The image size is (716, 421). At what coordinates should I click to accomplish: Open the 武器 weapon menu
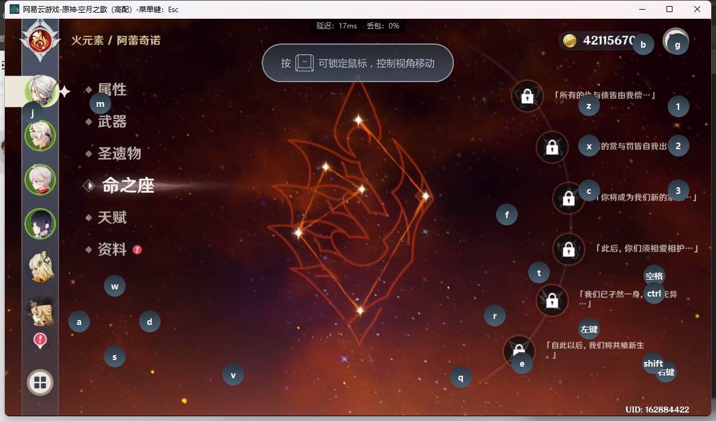112,121
